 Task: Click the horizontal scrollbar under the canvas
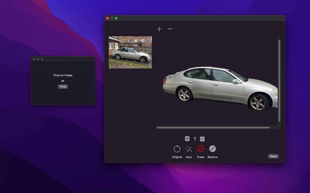click(x=213, y=128)
